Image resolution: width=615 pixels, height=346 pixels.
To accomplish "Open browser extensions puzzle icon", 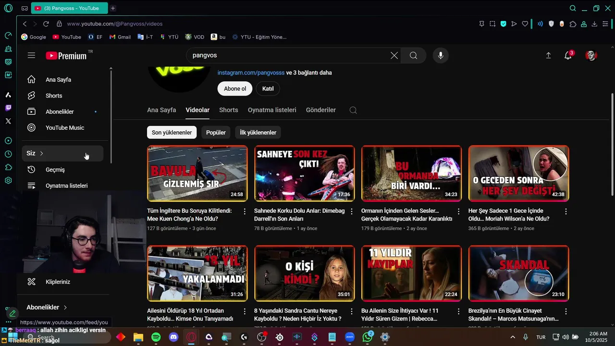I will (573, 24).
